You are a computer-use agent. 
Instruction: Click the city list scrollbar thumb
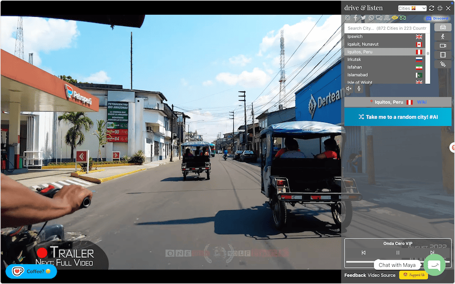428,53
